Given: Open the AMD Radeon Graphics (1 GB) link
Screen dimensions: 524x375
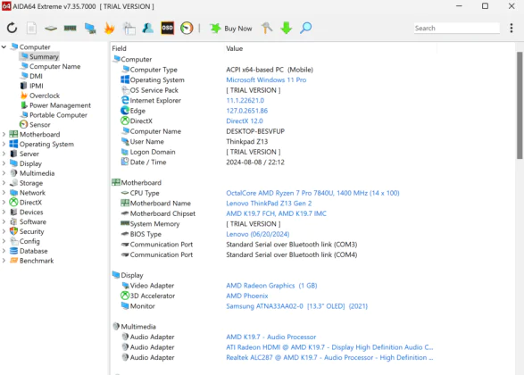Looking at the screenshot, I should (x=271, y=286).
